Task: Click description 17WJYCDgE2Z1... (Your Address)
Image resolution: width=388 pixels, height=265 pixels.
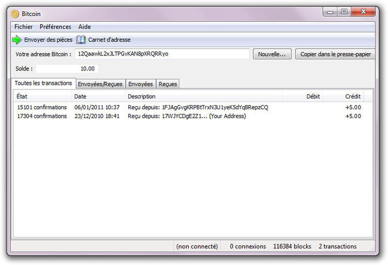Action: (x=187, y=116)
